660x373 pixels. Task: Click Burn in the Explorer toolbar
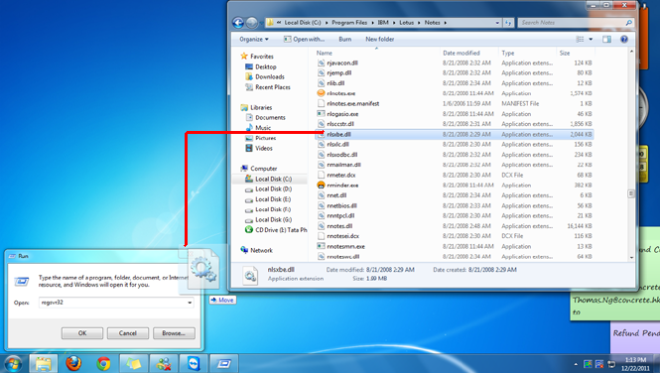[344, 39]
